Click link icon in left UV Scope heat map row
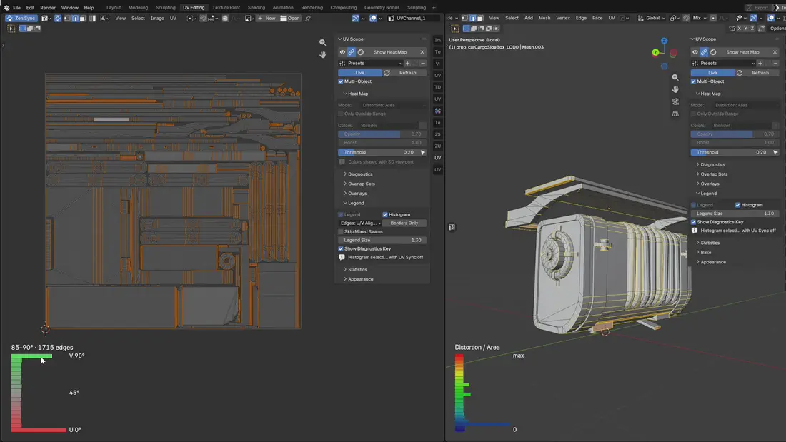The width and height of the screenshot is (786, 442). pyautogui.click(x=352, y=52)
